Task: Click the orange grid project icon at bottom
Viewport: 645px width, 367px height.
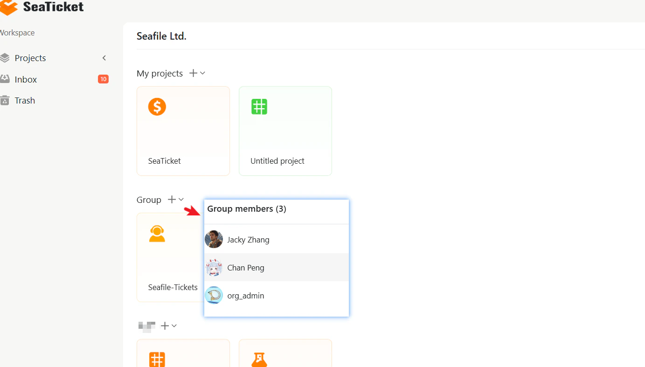Action: coord(157,360)
